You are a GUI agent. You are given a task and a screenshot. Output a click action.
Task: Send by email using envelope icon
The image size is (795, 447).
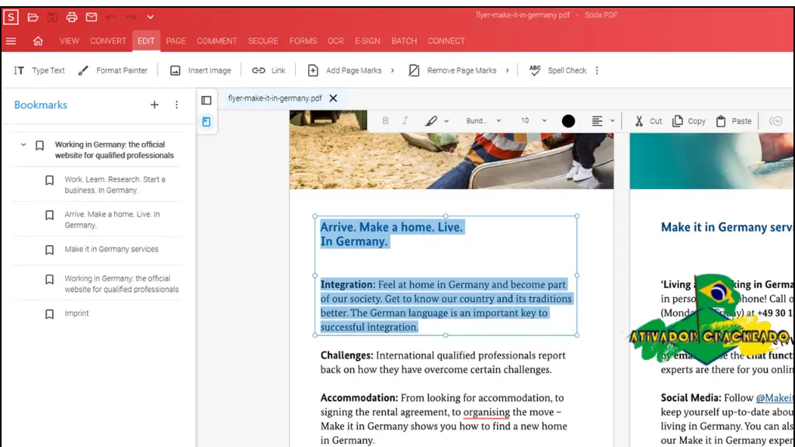[92, 17]
